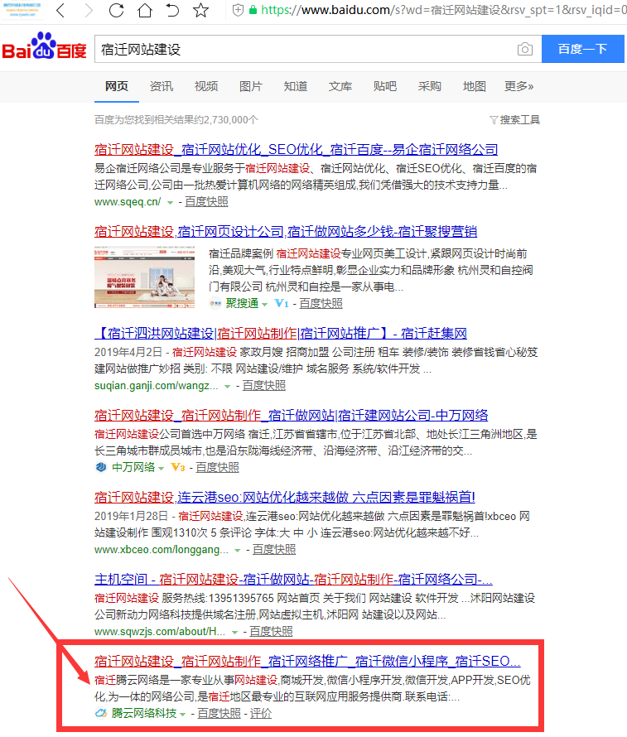
Task: Switch to the 资讯 tab
Action: pos(162,86)
